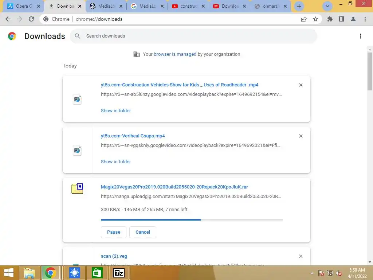This screenshot has height=280, width=373.
Task: Open the yt5s.com-Veriheal Csupo.mp4 link
Action: point(133,136)
